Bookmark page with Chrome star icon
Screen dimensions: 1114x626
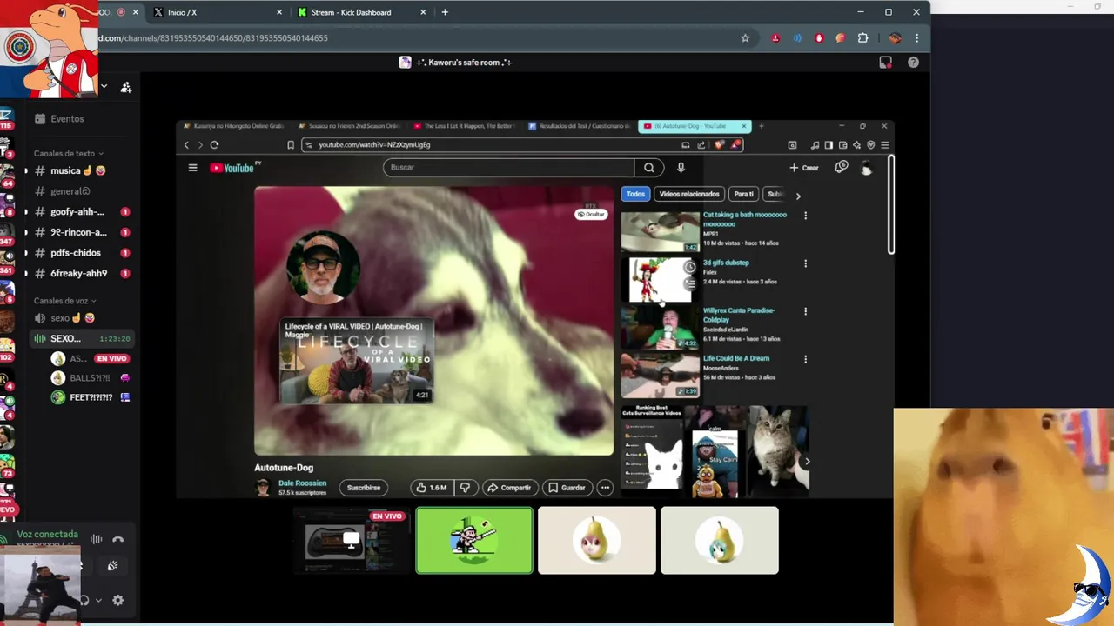[x=745, y=38]
